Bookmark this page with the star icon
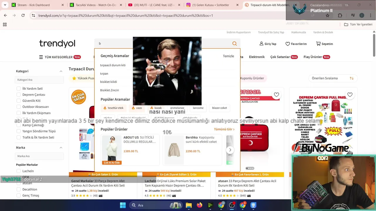The image size is (376, 211). [x=328, y=16]
